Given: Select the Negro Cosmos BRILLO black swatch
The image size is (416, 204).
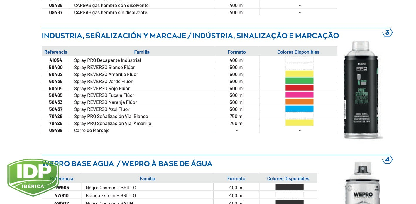Looking at the screenshot, I should click(289, 187).
